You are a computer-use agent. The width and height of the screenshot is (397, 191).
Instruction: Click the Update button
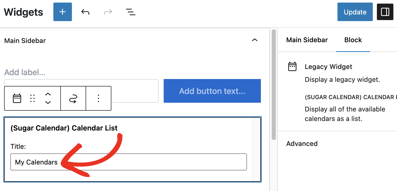355,12
